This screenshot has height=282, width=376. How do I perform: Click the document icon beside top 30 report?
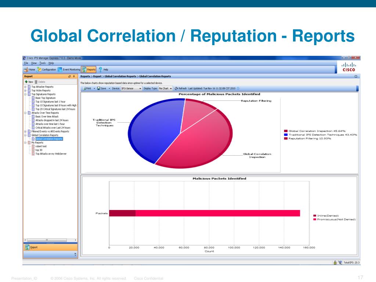tap(33, 150)
